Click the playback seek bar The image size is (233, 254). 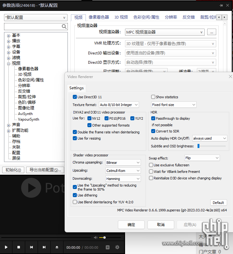coord(46,238)
